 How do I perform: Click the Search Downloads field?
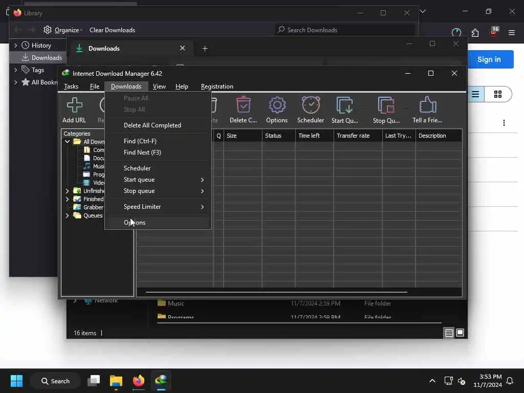pos(344,30)
